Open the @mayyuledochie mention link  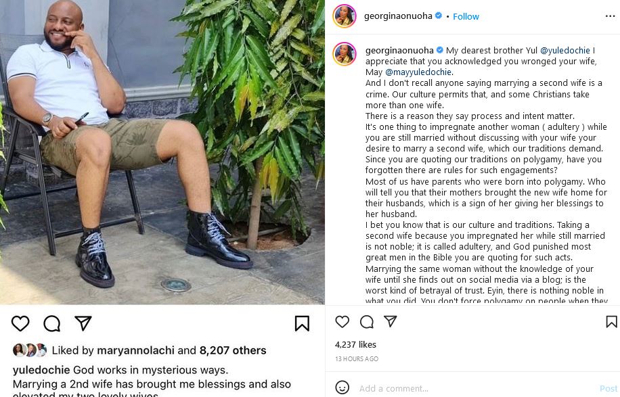tap(418, 72)
